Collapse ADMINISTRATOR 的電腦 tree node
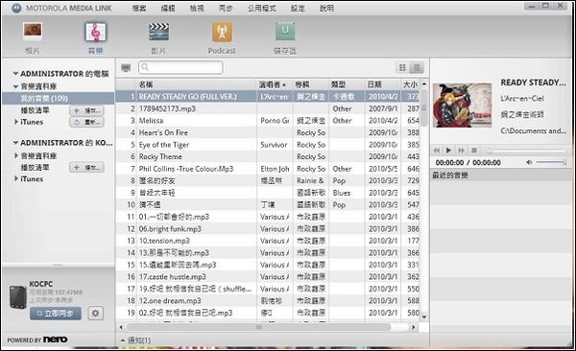This screenshot has height=351, width=576. click(15, 74)
